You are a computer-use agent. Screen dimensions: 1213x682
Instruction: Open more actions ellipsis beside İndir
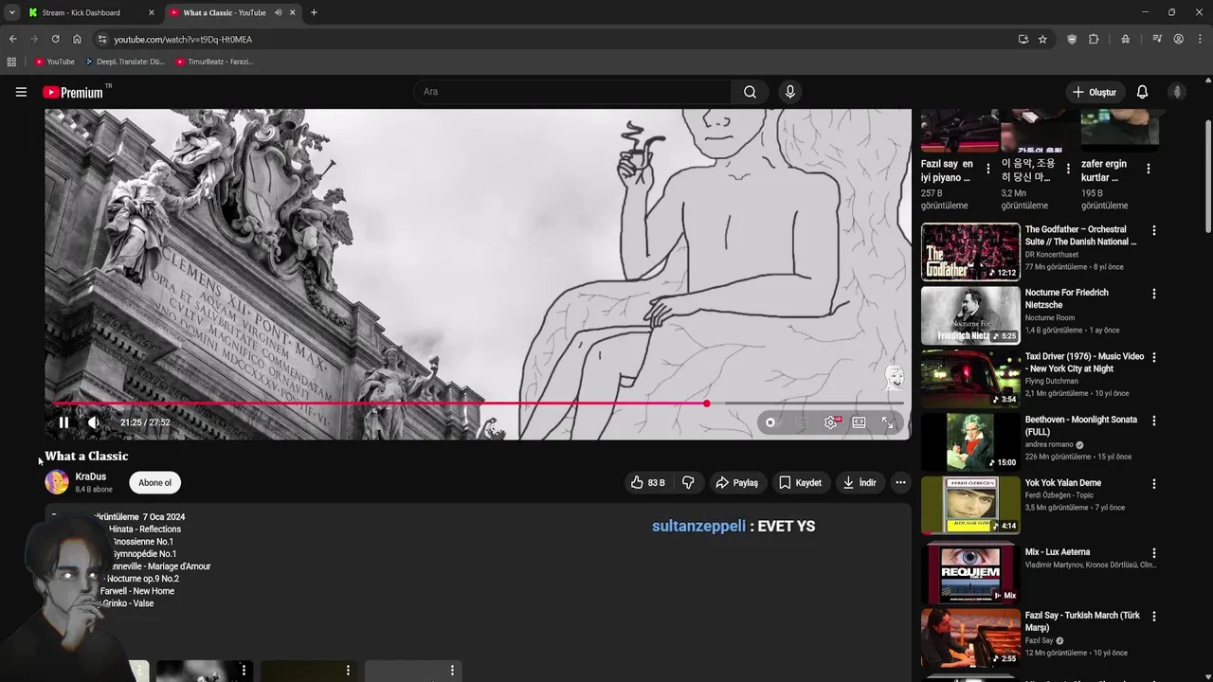click(900, 483)
